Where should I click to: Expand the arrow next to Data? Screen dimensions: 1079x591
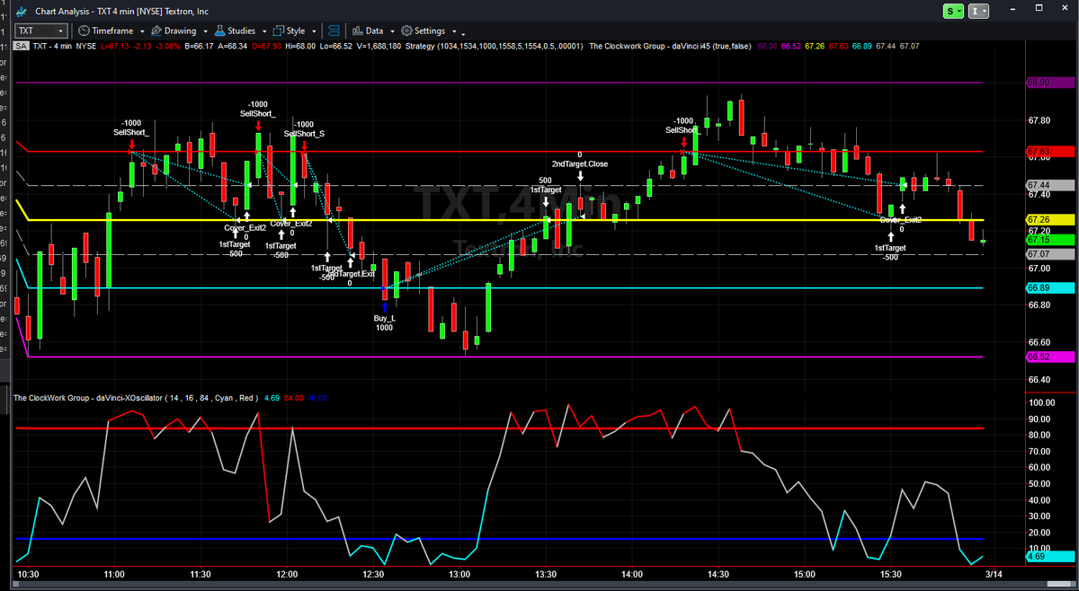click(x=391, y=31)
